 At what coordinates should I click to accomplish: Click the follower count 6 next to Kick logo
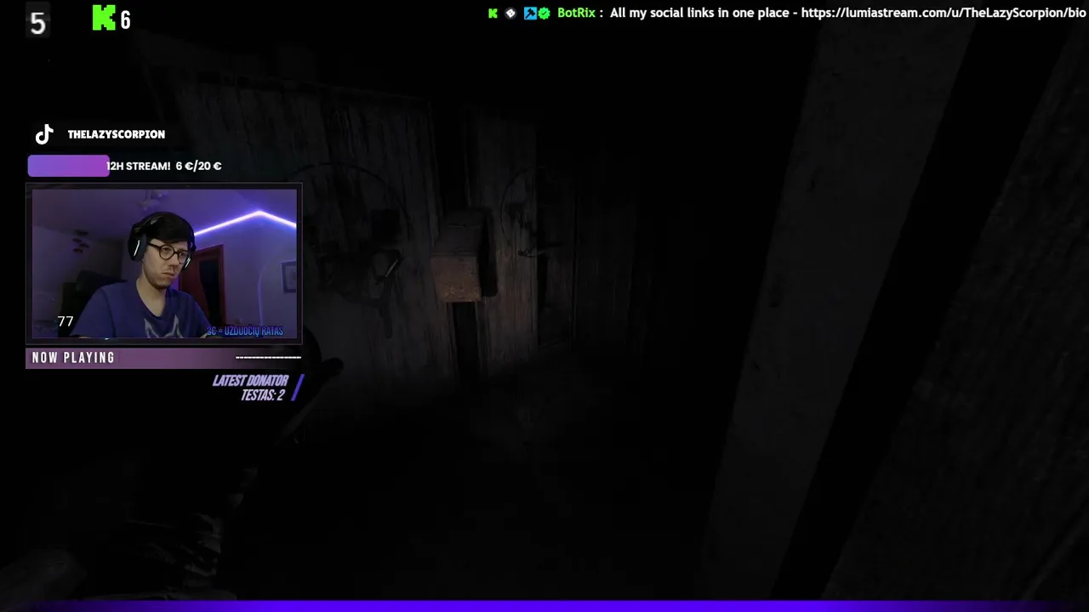pos(125,20)
